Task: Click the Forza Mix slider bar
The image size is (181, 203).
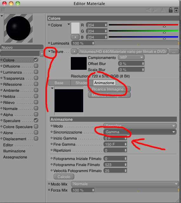Action: (x=137, y=190)
